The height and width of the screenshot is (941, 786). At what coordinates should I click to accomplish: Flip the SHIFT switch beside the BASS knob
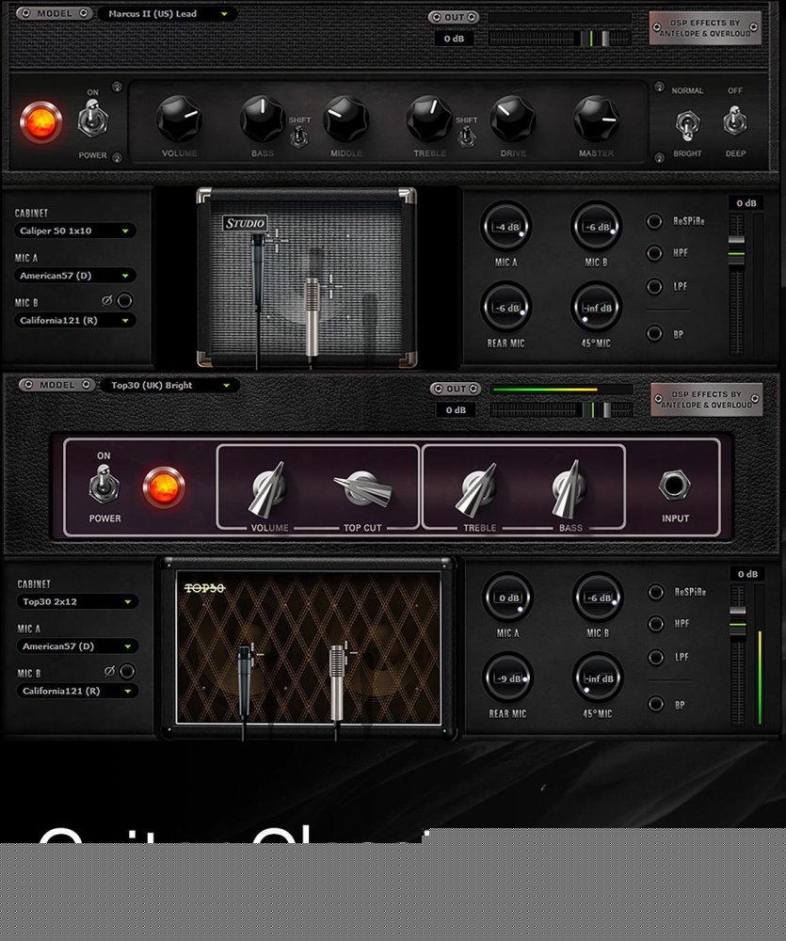click(299, 137)
